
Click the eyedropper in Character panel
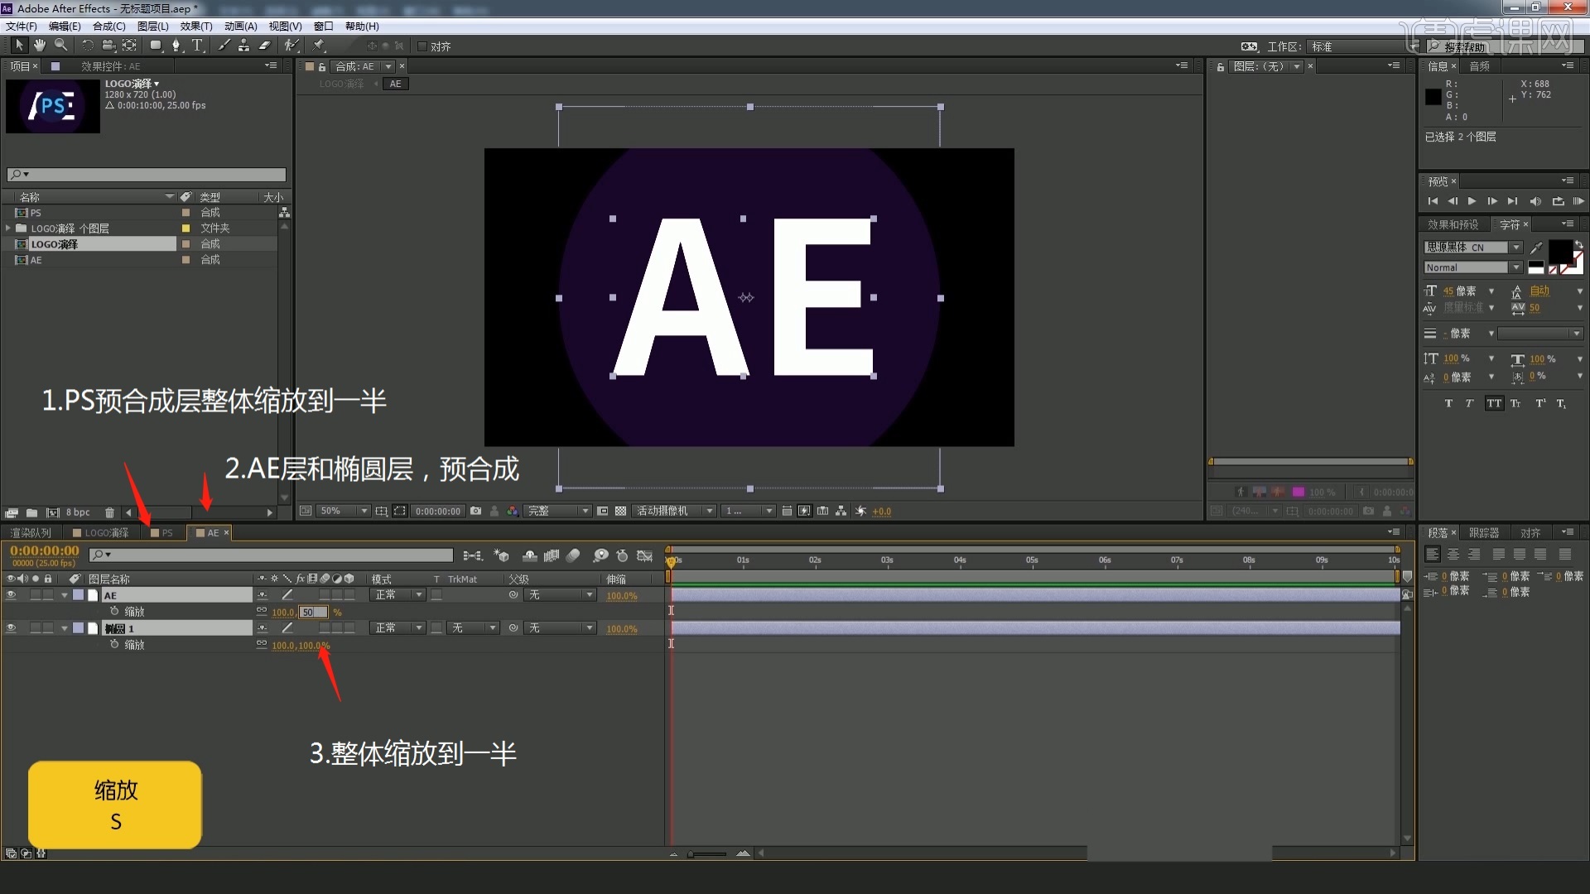tap(1537, 247)
